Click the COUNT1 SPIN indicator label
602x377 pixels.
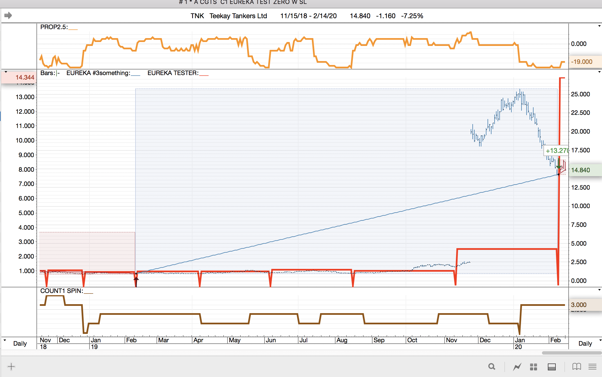click(61, 291)
